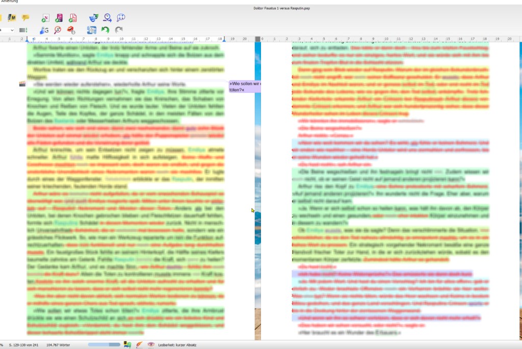Open the font size dropdown arrow

12,31
